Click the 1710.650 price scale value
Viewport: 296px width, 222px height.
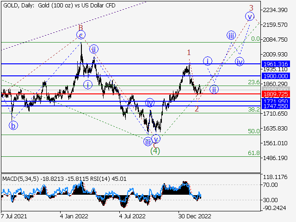click(275, 114)
